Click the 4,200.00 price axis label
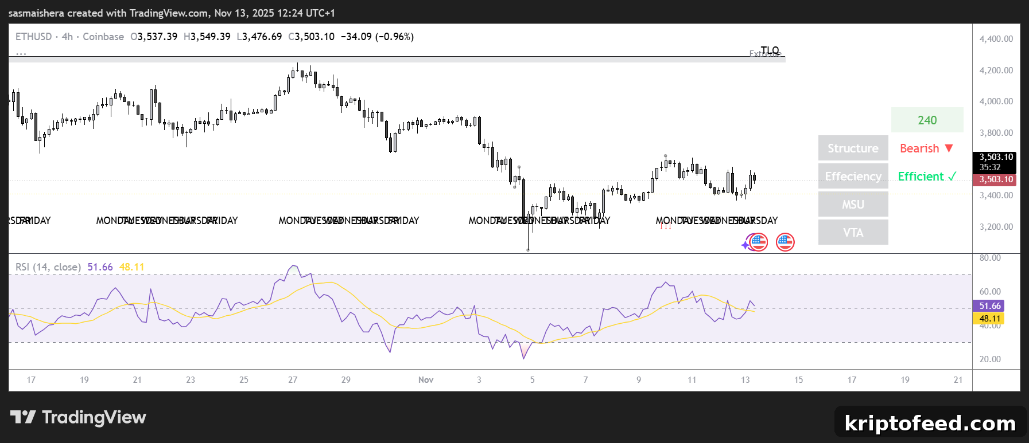This screenshot has height=443, width=1029. pyautogui.click(x=996, y=70)
